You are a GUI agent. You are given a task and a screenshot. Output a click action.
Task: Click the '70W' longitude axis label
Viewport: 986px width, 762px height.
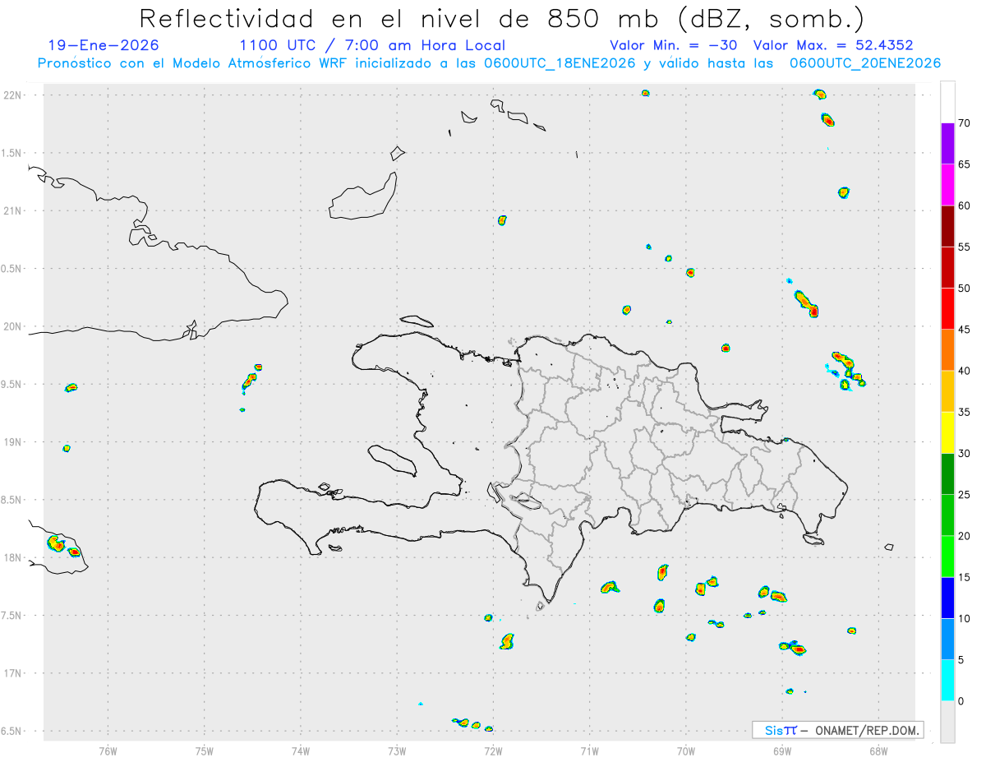686,750
